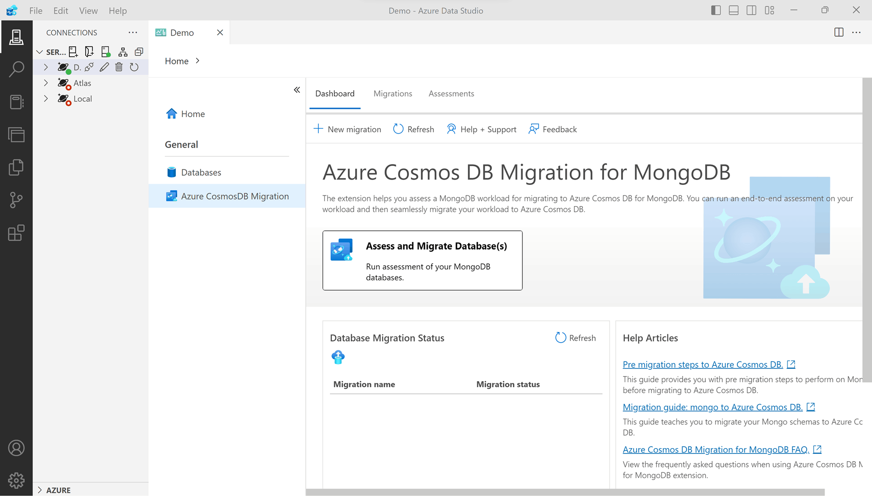The image size is (872, 496).
Task: Create a new server group
Action: click(x=89, y=51)
